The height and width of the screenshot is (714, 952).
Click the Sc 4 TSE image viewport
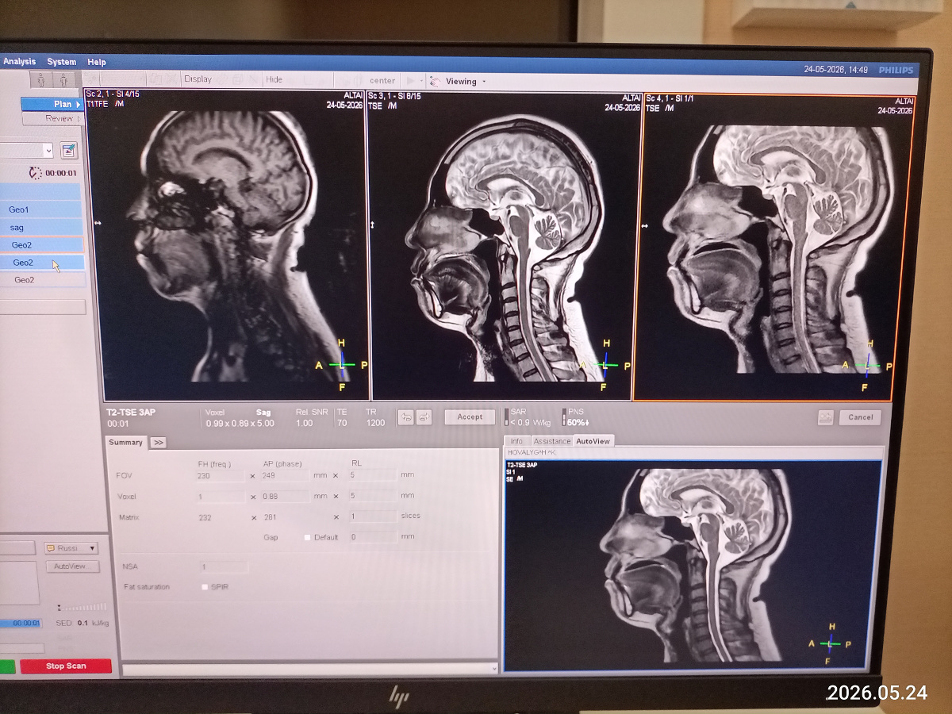774,248
